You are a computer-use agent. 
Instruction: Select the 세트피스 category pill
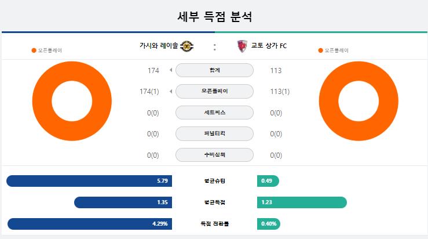214,113
